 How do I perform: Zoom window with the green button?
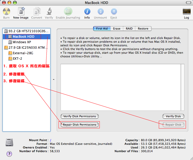15,3
